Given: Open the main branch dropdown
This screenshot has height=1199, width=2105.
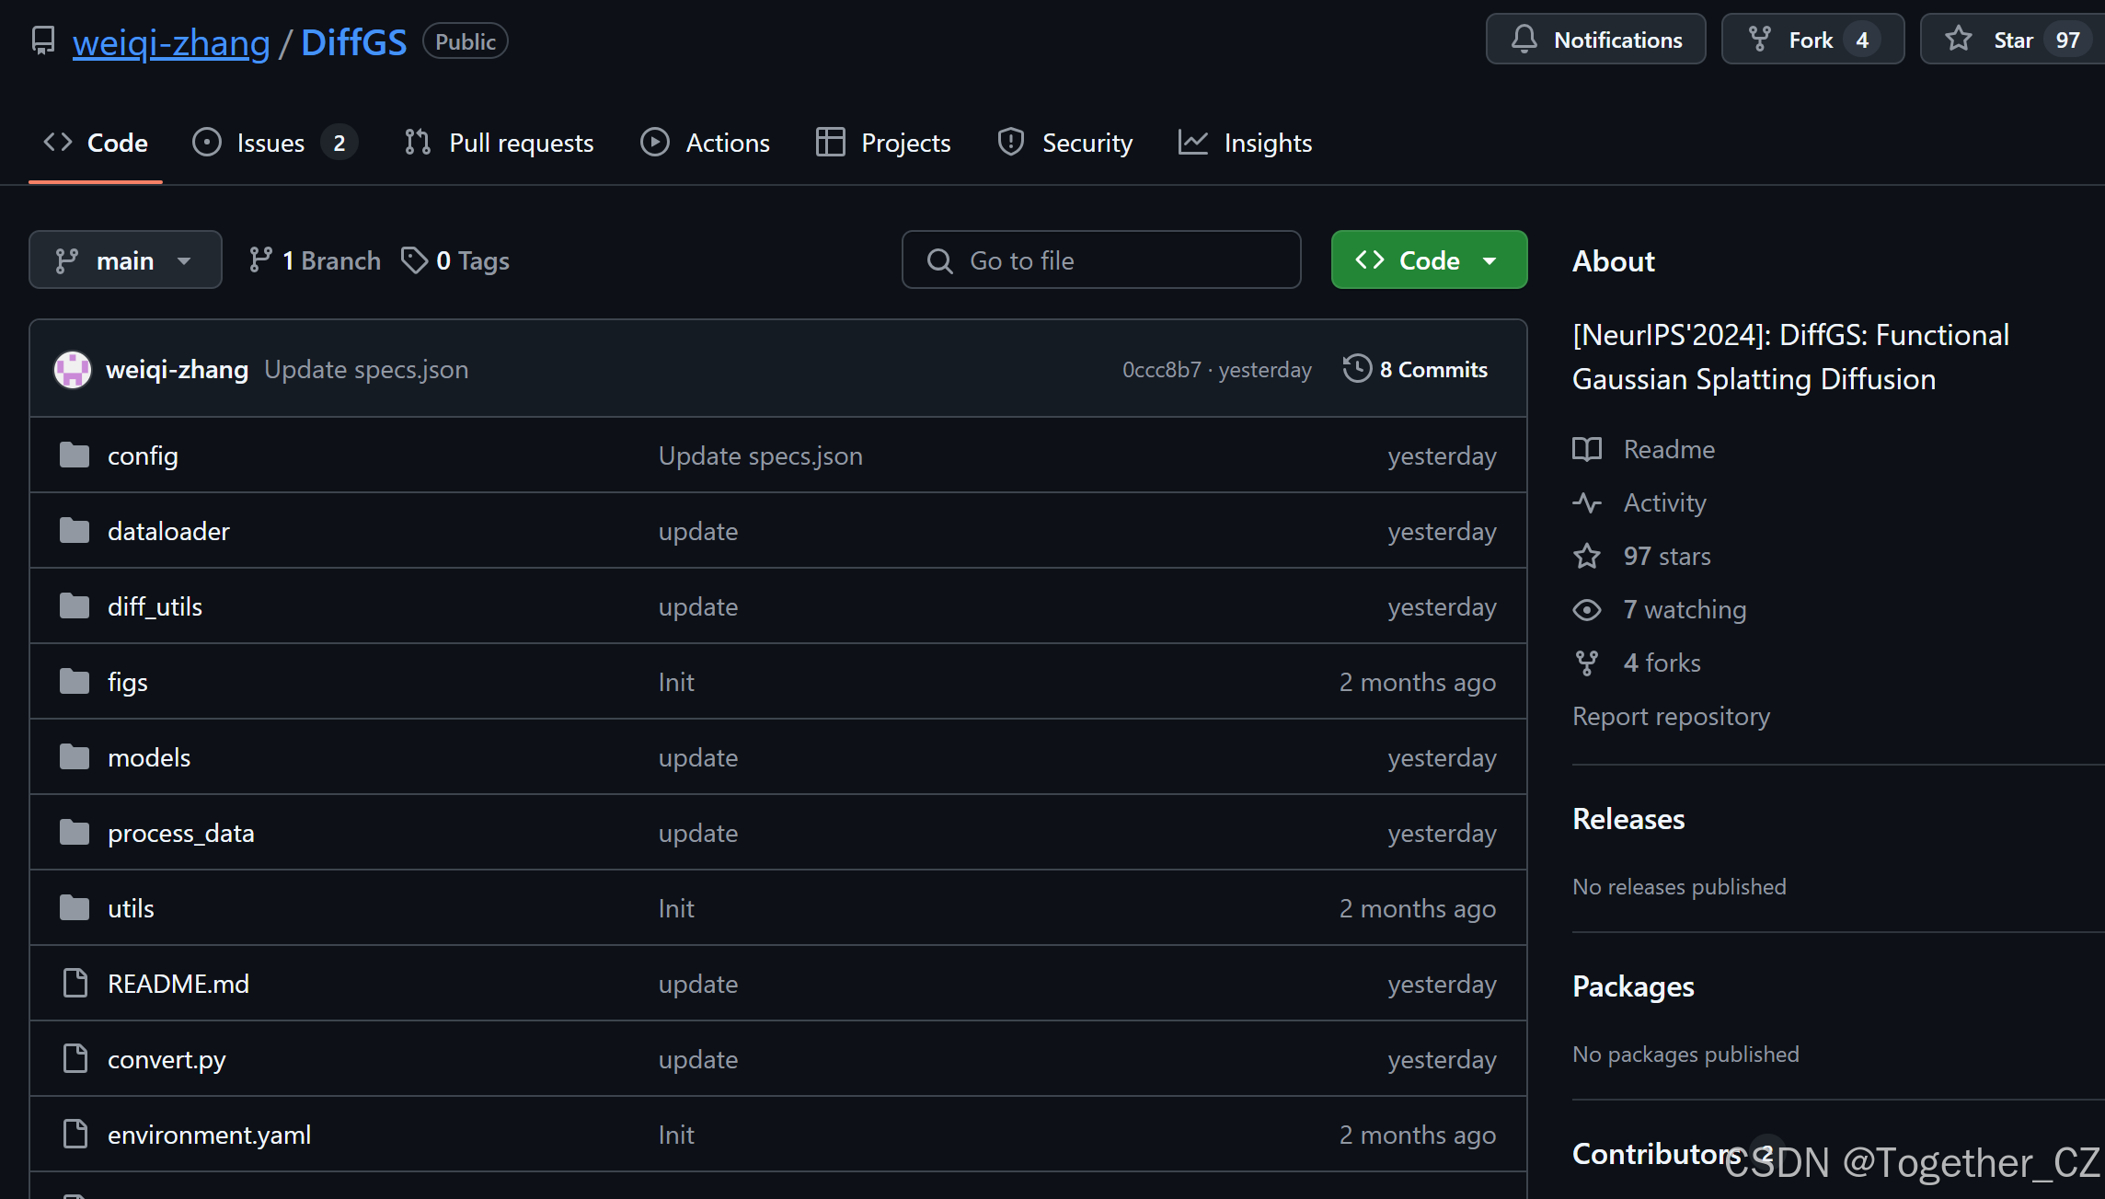Looking at the screenshot, I should tap(125, 260).
